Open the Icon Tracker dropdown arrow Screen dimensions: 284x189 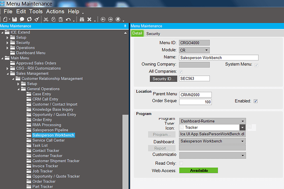pyautogui.click(x=242, y=127)
